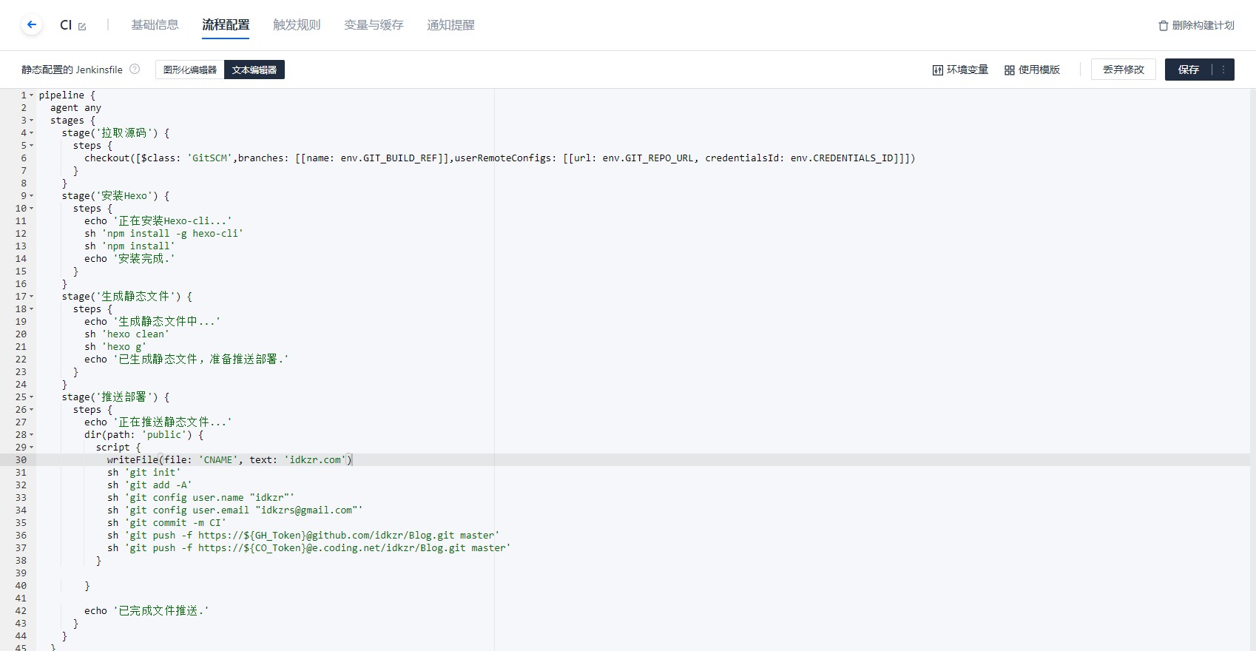This screenshot has height=651, width=1256.
Task: Collapse the stages block at line 3
Action: click(x=32, y=121)
